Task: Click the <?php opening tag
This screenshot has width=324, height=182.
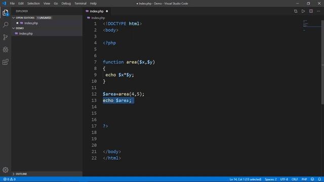Action: point(109,42)
